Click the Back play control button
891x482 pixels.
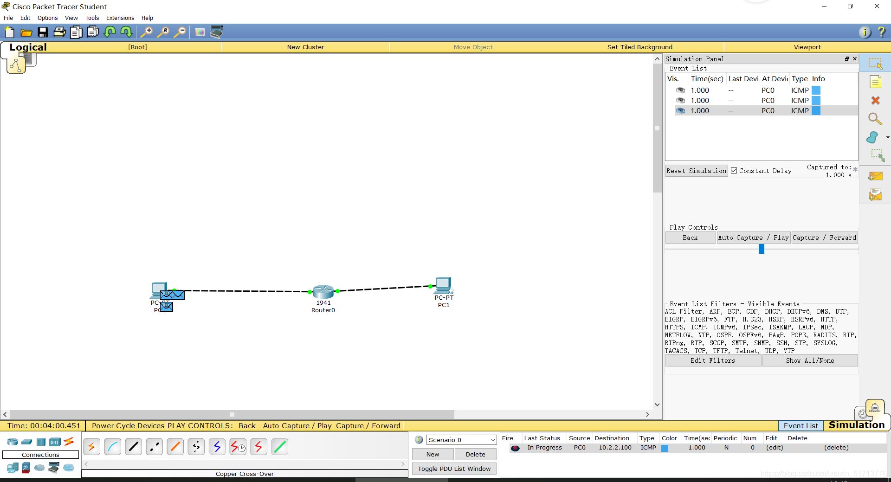click(690, 238)
